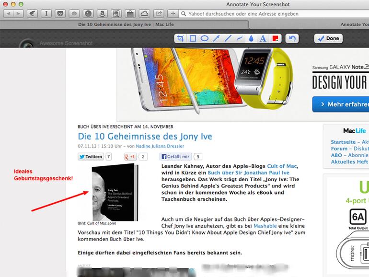The width and height of the screenshot is (369, 277).
Task: Click the Euro symbol toolbar extension icon
Action: (x=32, y=13)
